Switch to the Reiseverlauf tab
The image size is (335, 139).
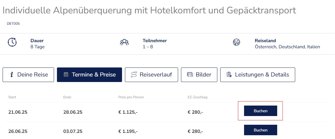151,75
